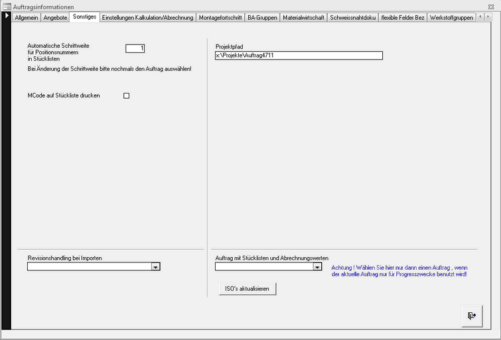Click the exit door icon button

(x=471, y=315)
